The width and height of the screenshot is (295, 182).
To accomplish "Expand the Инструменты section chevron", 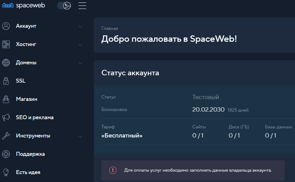I will pyautogui.click(x=80, y=136).
